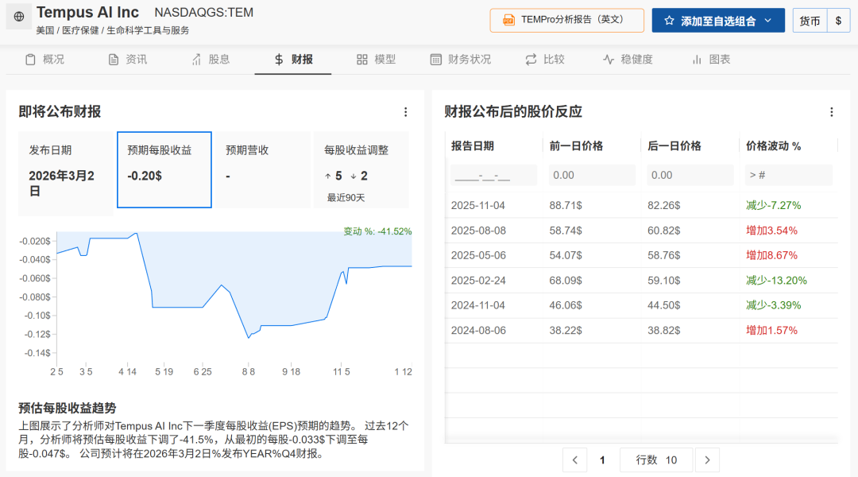The image size is (858, 477).
Task: Add stock to watchlist portfolio
Action: (709, 21)
